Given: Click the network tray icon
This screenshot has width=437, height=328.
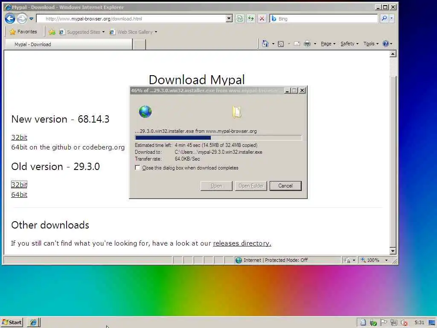Looking at the screenshot, I should [393, 323].
